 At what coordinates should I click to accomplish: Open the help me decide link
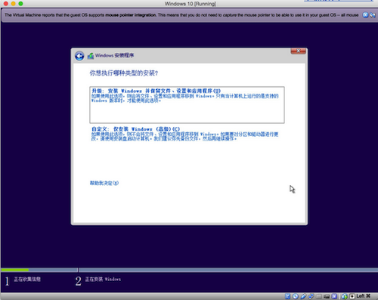[x=104, y=183]
